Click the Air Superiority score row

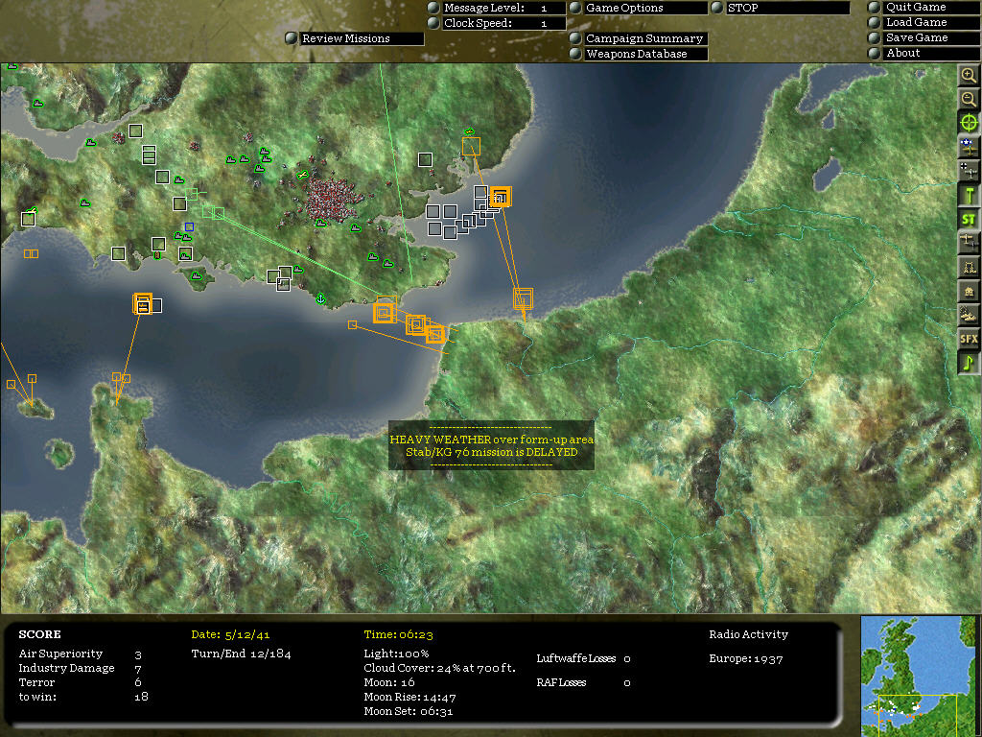tap(81, 654)
